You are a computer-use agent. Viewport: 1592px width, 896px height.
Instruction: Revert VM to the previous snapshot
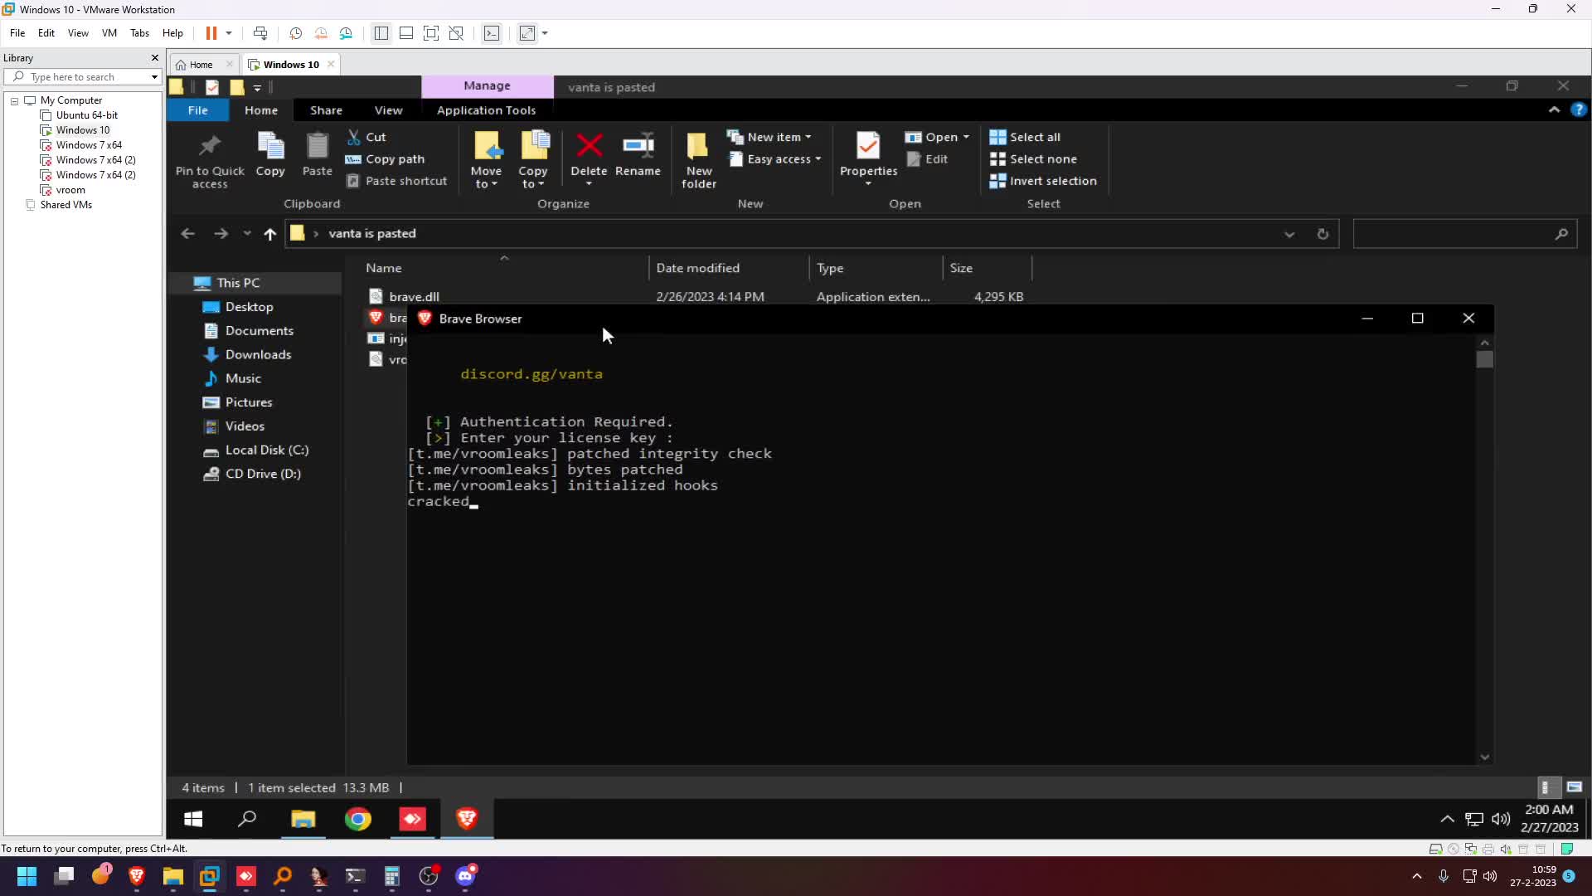[321, 33]
